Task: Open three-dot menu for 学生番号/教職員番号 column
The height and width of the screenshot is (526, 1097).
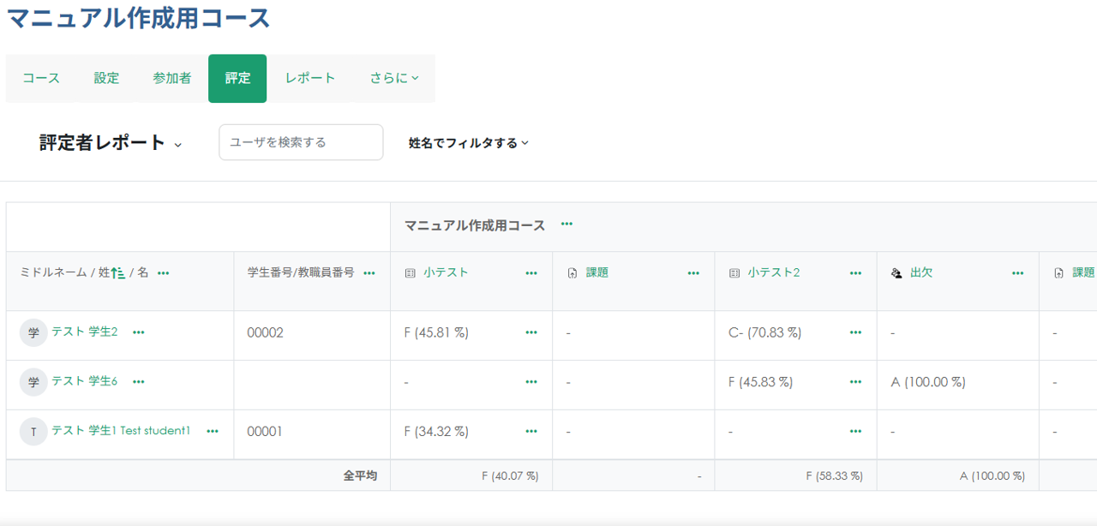Action: (x=369, y=273)
